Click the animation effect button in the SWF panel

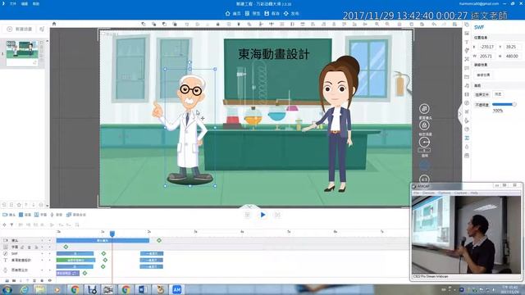pos(483,75)
